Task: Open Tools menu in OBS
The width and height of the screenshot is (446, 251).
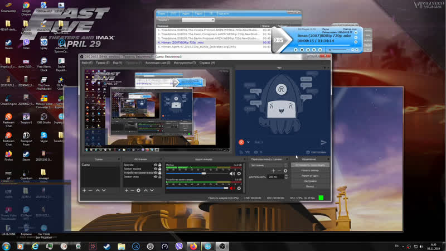Action: [x=185, y=62]
